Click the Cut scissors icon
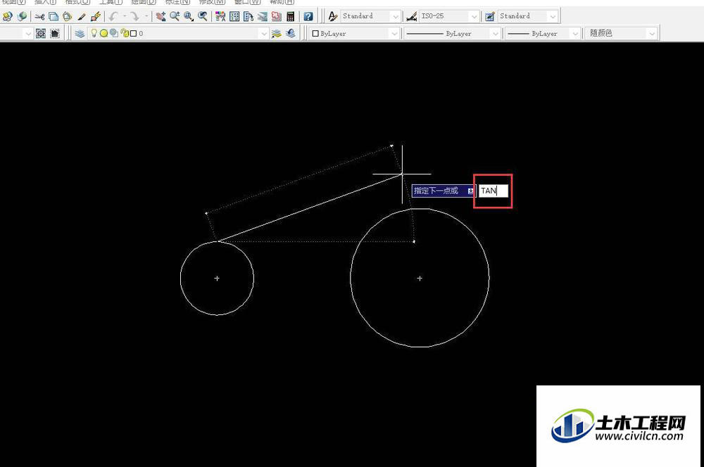This screenshot has height=467, width=704. (x=39, y=17)
